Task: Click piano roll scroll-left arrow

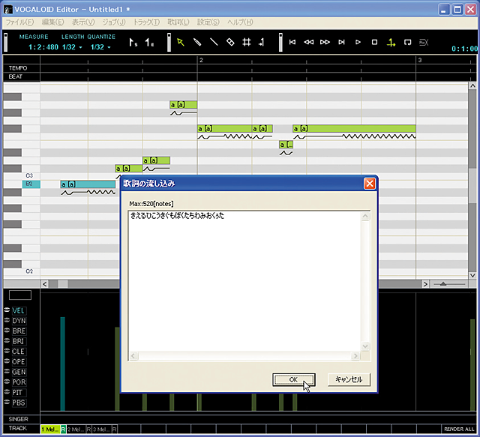Action: pyautogui.click(x=45, y=284)
